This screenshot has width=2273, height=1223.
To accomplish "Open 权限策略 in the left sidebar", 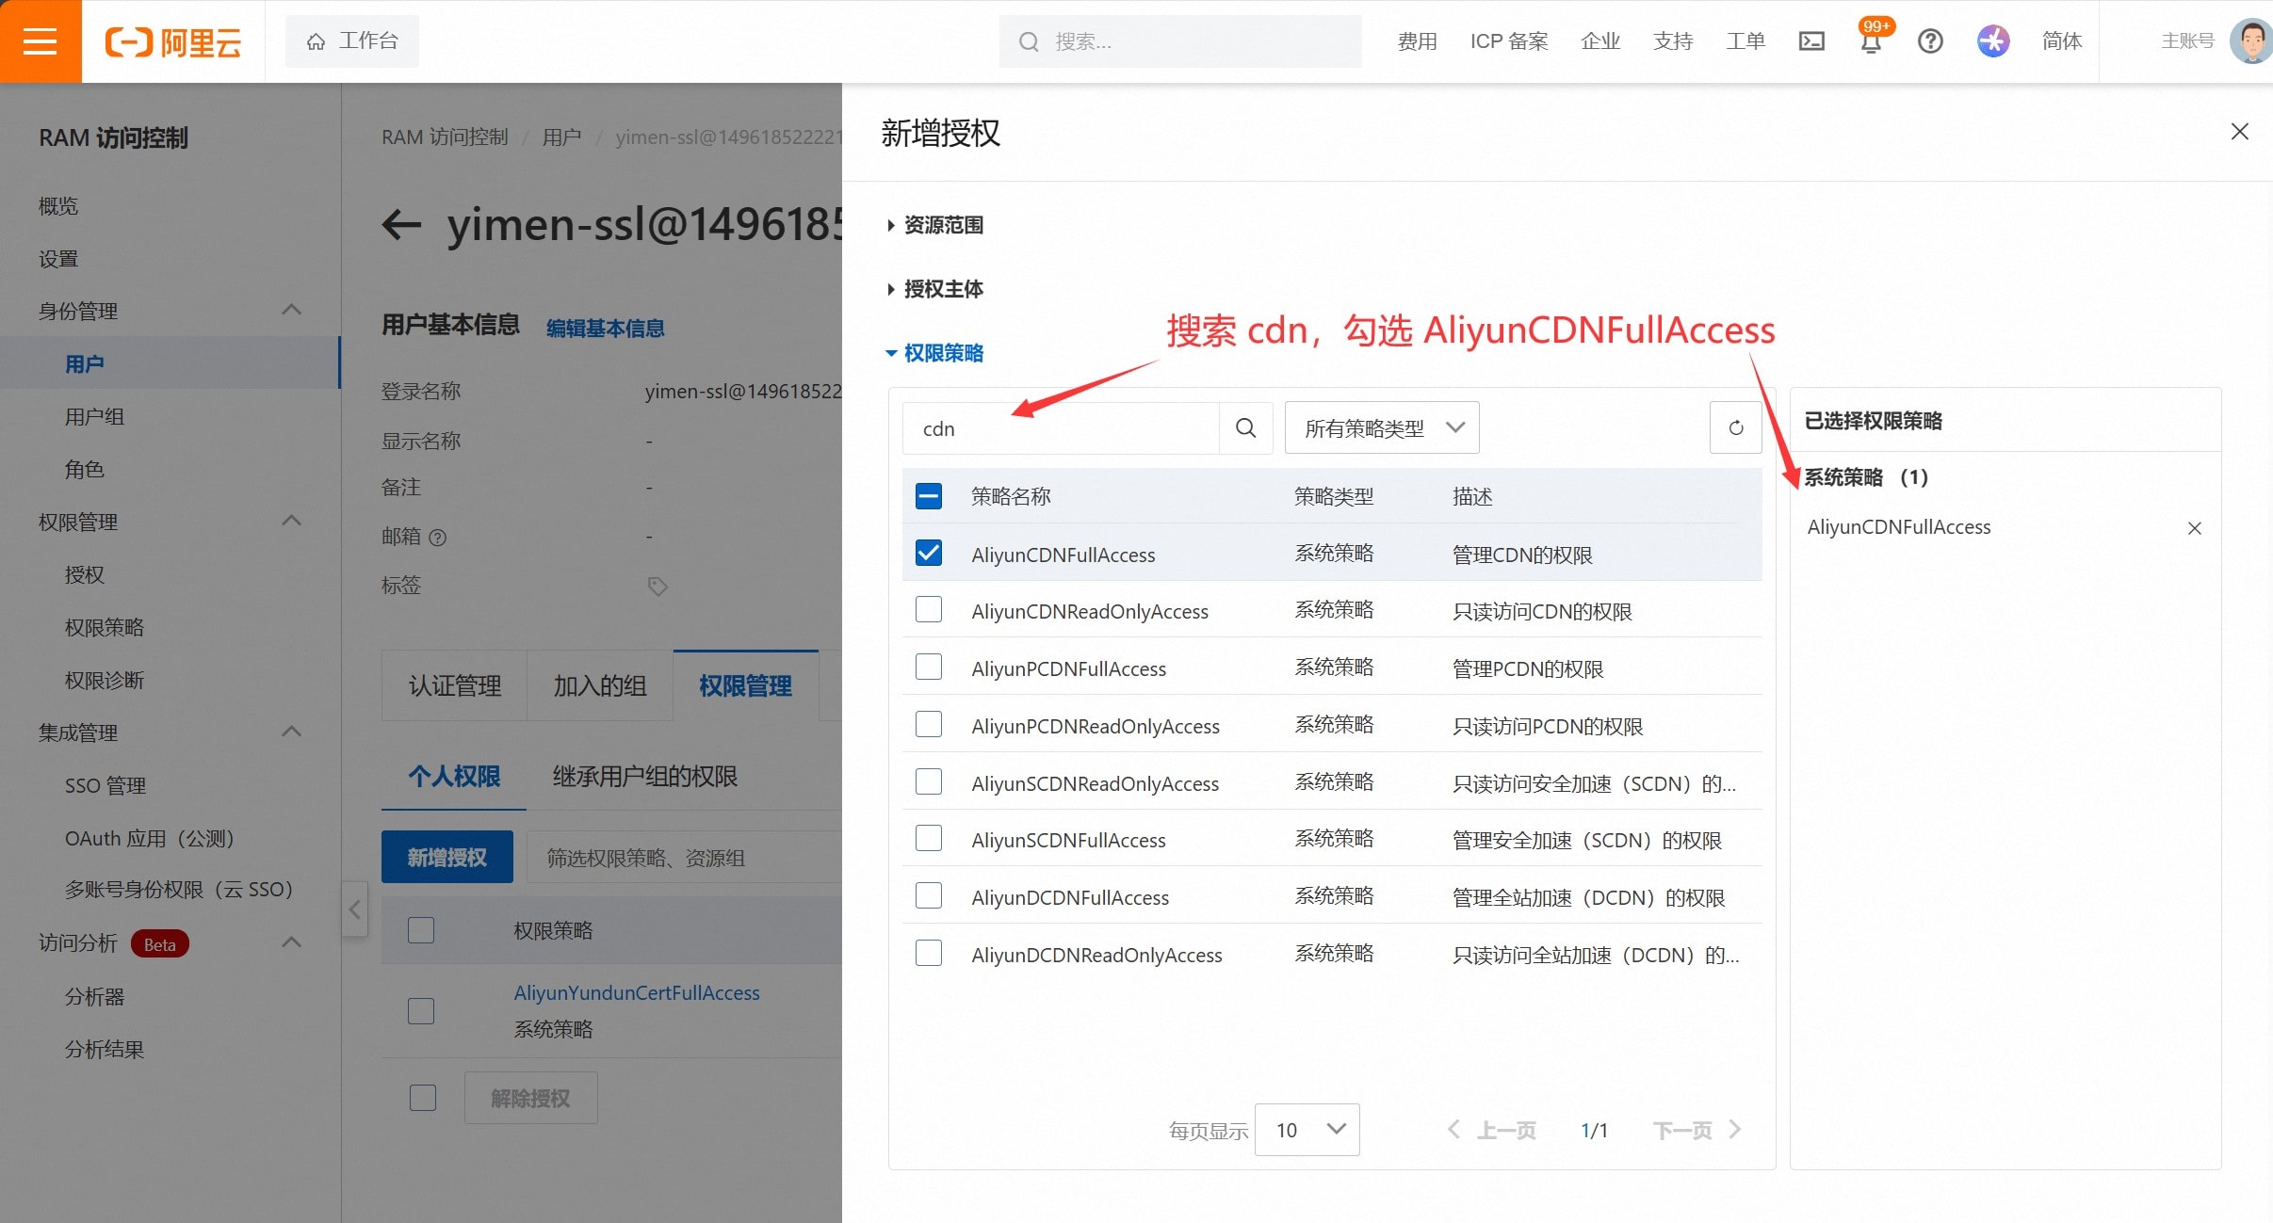I will click(x=104, y=627).
